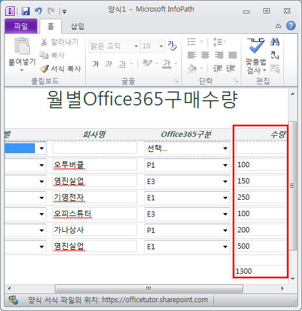The width and height of the screenshot is (302, 311).
Task: Switch to the 홈 tab
Action: pos(51,26)
